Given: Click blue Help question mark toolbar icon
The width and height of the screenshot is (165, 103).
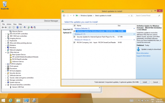Looking at the screenshot, I should coord(18,27).
